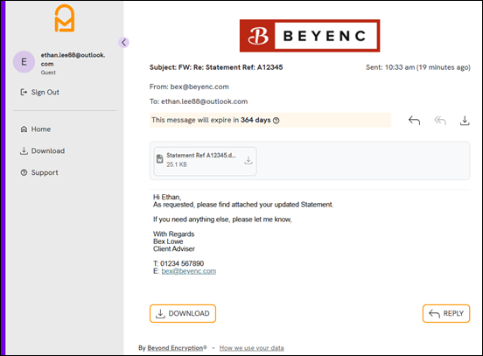Click the expiry help question mark icon
This screenshot has height=356, width=483.
276,121
